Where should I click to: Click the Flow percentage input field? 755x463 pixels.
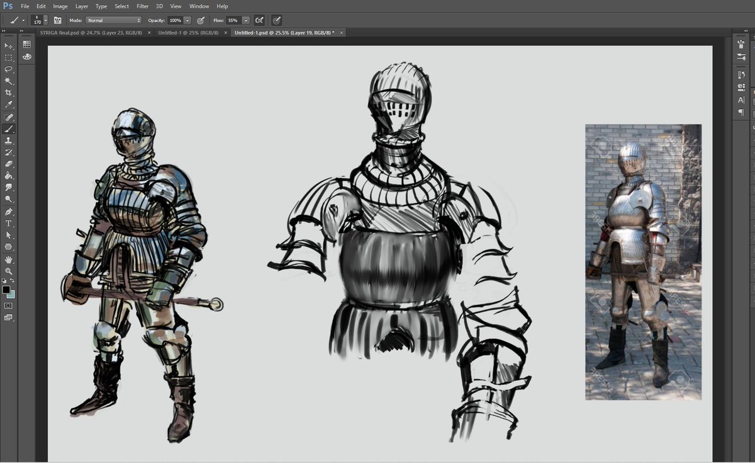tap(233, 20)
